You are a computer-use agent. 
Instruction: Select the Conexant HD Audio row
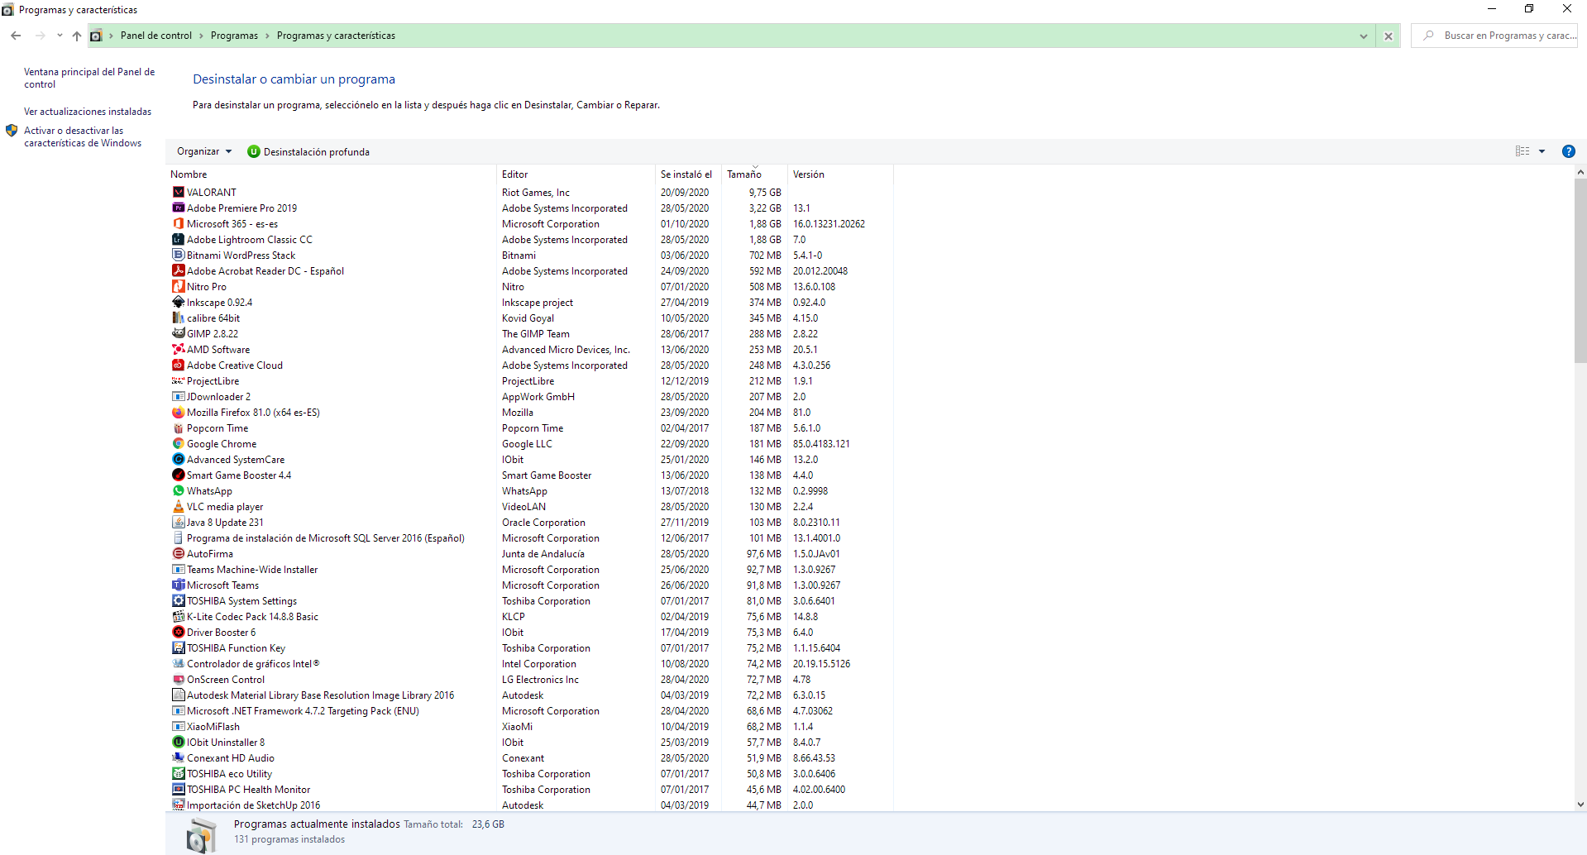click(530, 757)
